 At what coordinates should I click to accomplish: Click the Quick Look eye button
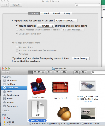[x=77, y=72]
